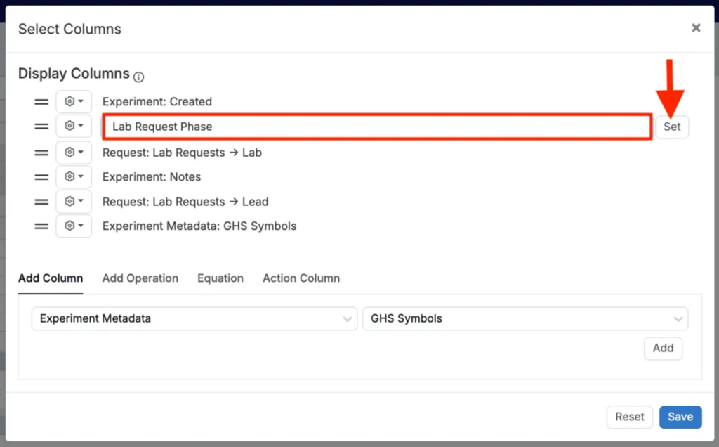719x447 pixels.
Task: Click the drag handle for Experiment: Created
Action: pyautogui.click(x=41, y=102)
